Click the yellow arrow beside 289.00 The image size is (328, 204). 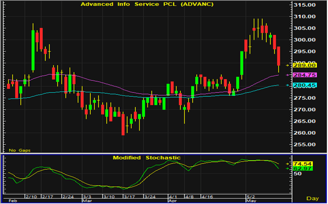coord(287,65)
